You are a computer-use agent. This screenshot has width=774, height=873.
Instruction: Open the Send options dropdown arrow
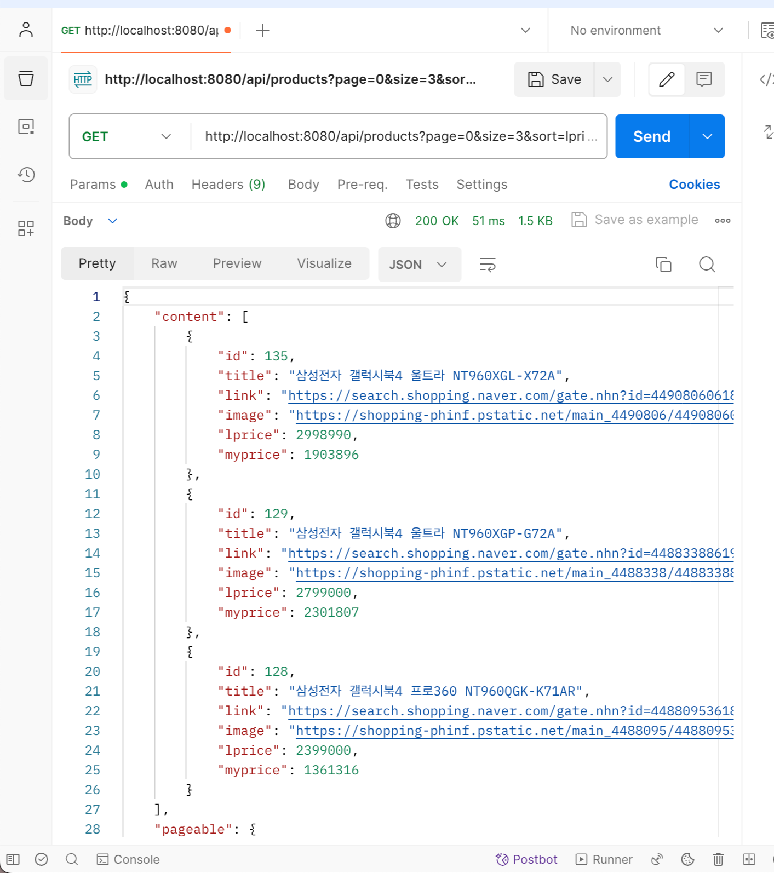tap(707, 136)
